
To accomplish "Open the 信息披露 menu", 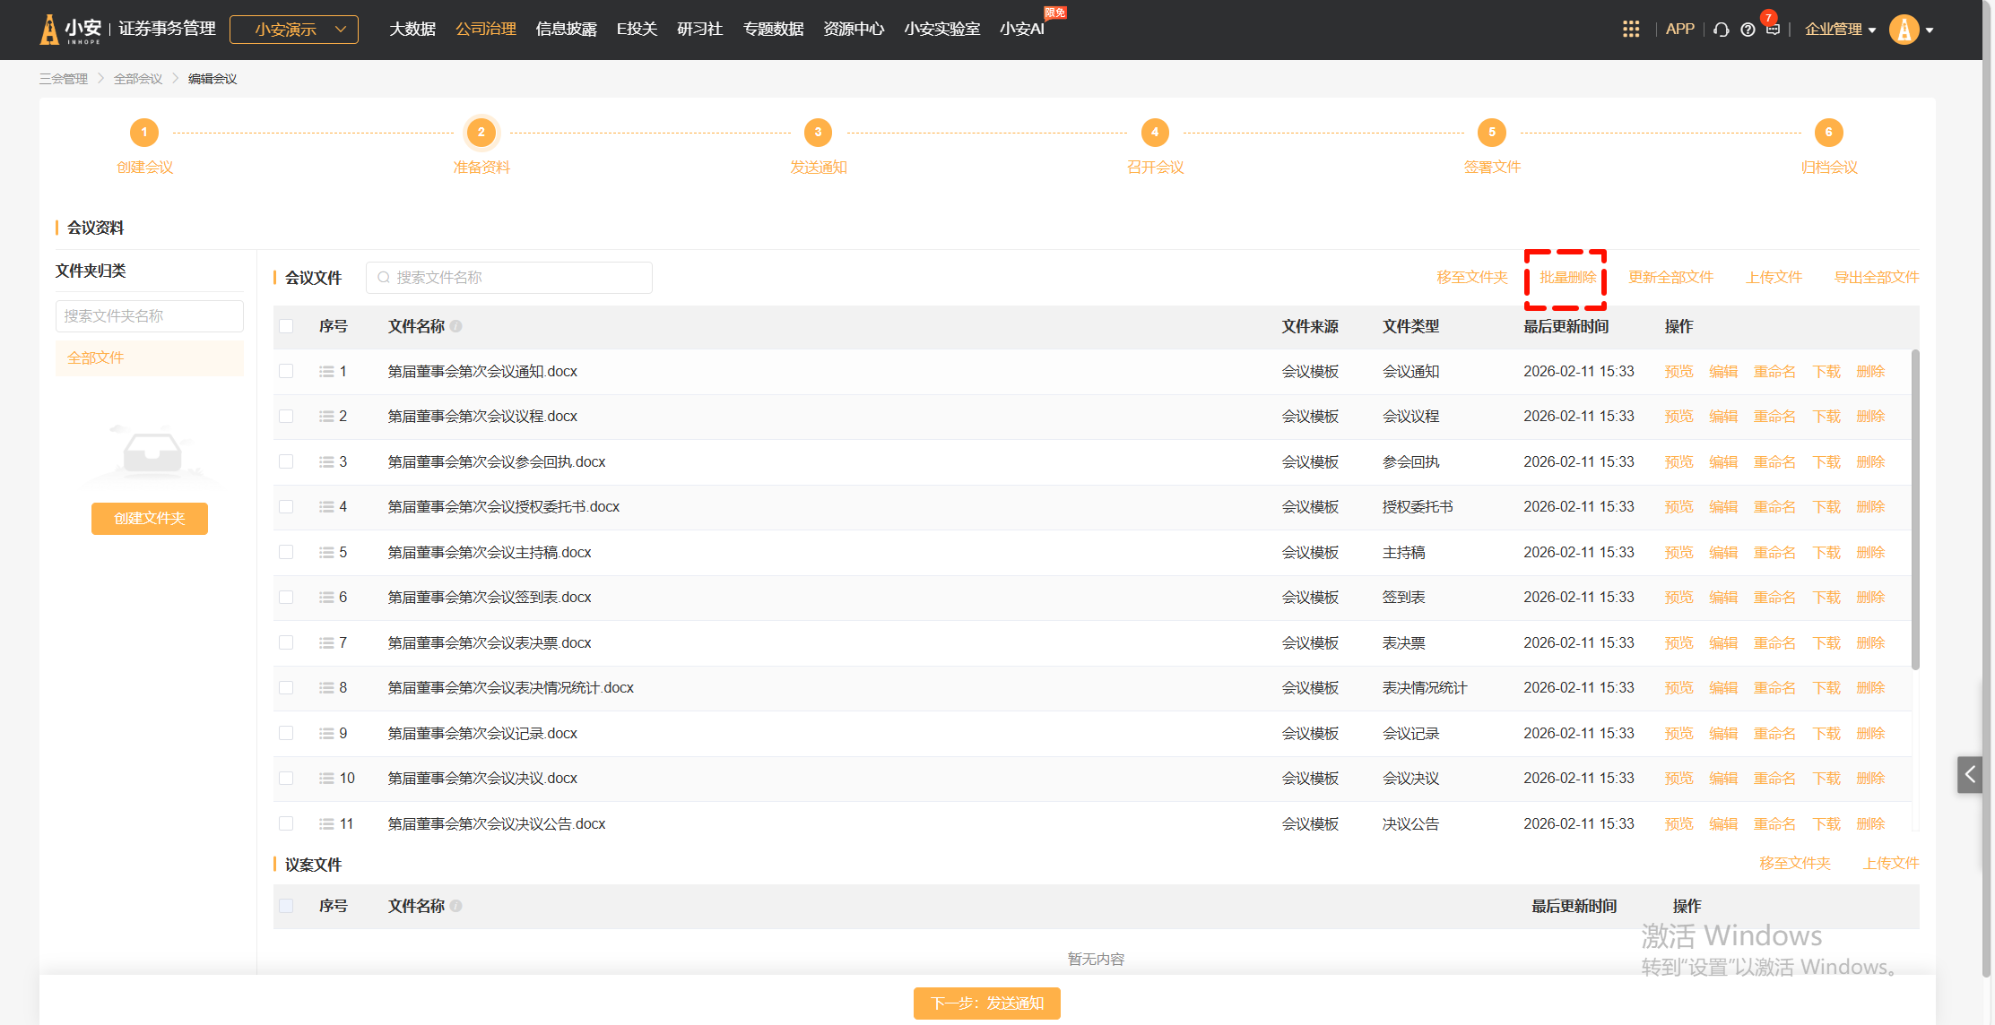I will (566, 29).
